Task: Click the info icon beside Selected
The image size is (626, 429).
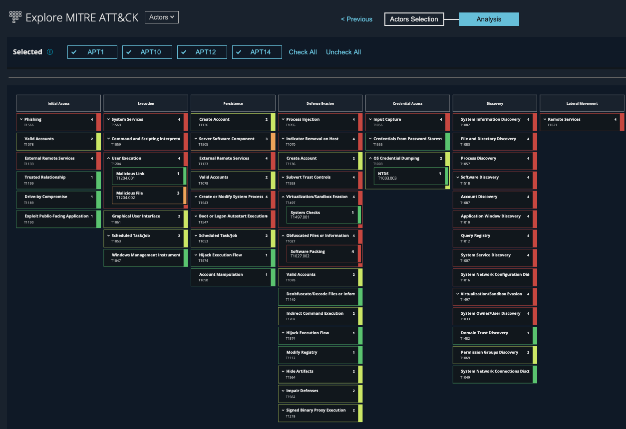Action: (50, 52)
